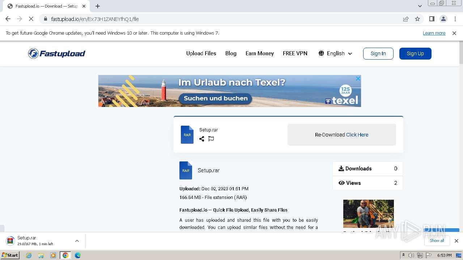
Task: Click Suchen und buchen in ad
Action: pyautogui.click(x=216, y=98)
